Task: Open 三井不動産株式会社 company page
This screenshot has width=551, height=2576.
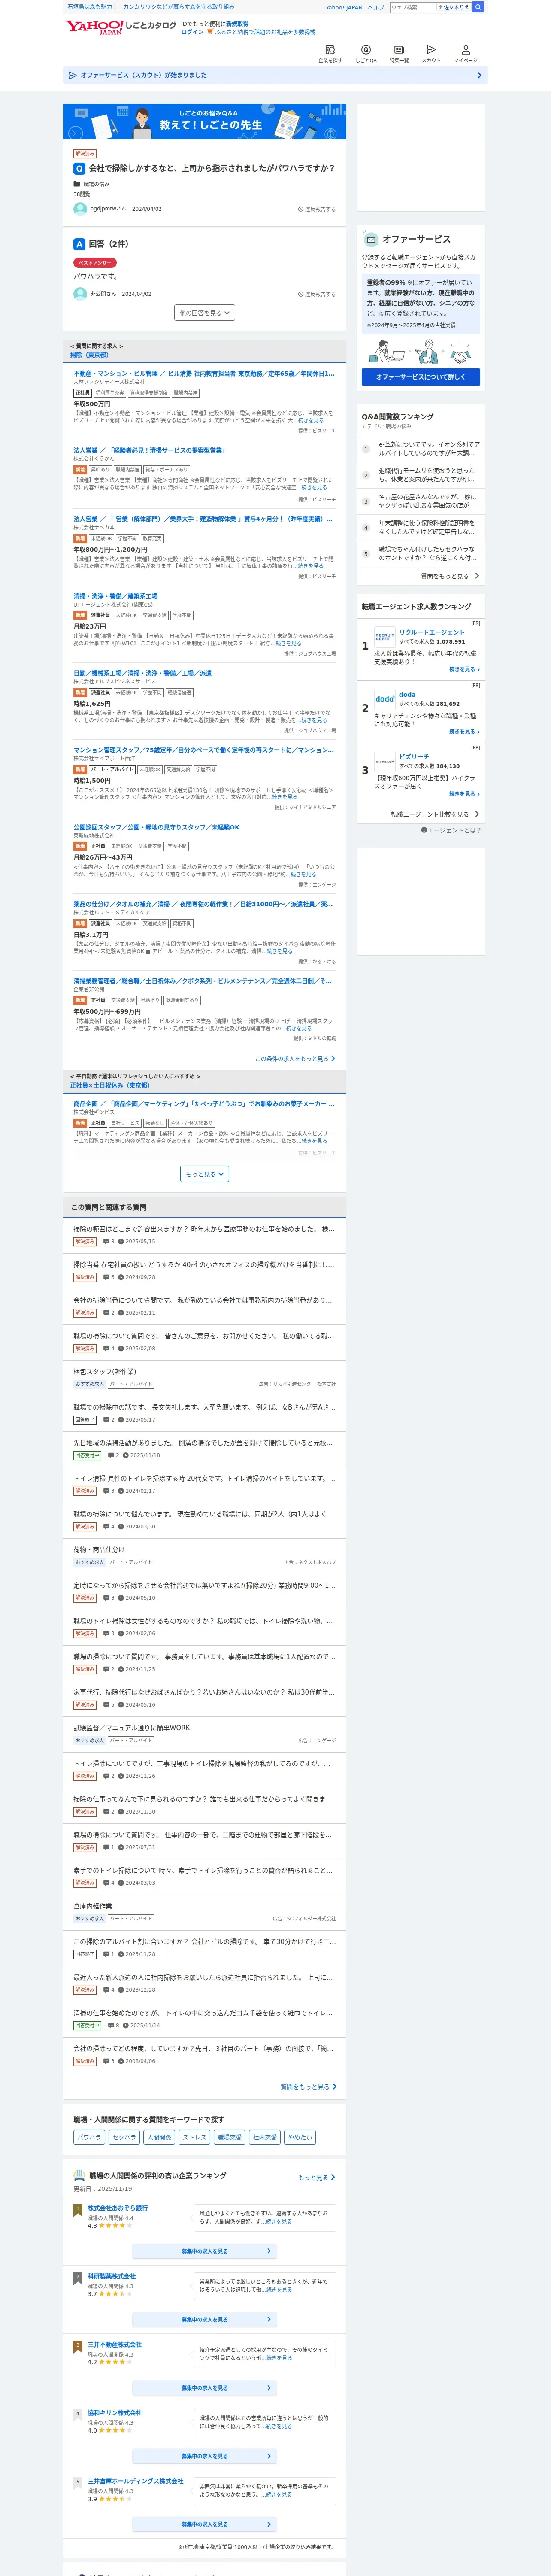Action: coord(115,2344)
